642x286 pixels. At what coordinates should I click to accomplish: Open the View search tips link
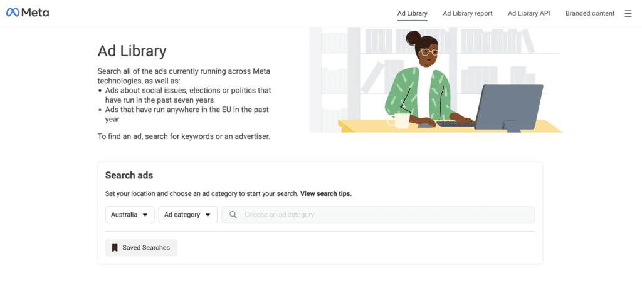pyautogui.click(x=326, y=193)
